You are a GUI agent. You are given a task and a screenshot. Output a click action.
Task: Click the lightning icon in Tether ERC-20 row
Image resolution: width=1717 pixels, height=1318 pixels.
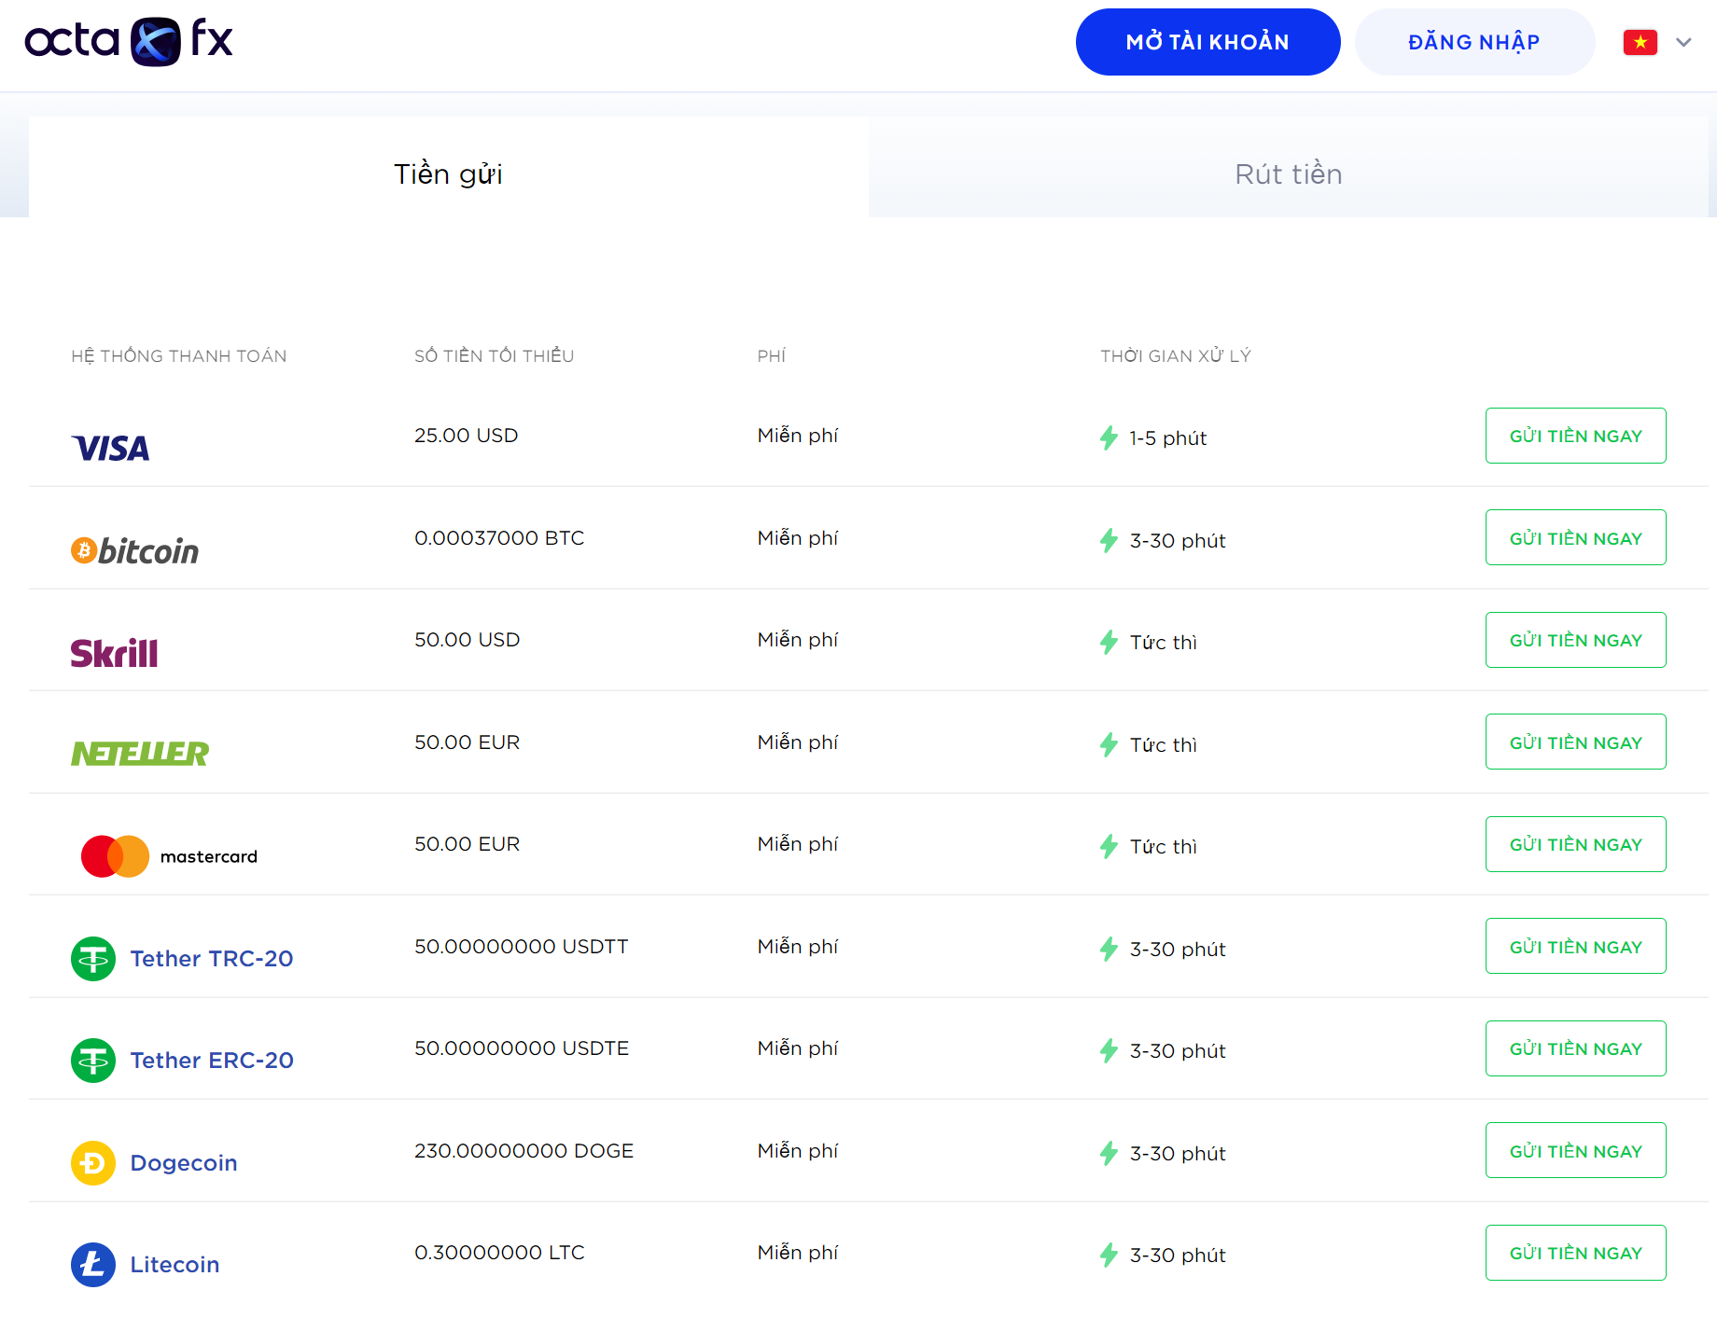[1109, 1050]
